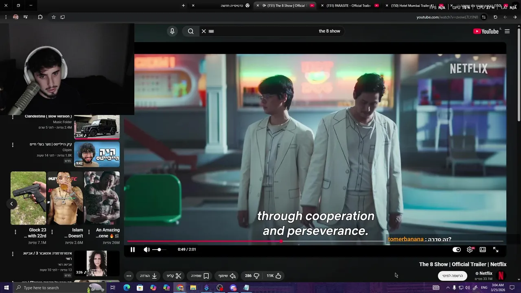
Task: Close the PARASITE trailer tab
Action: click(x=322, y=6)
